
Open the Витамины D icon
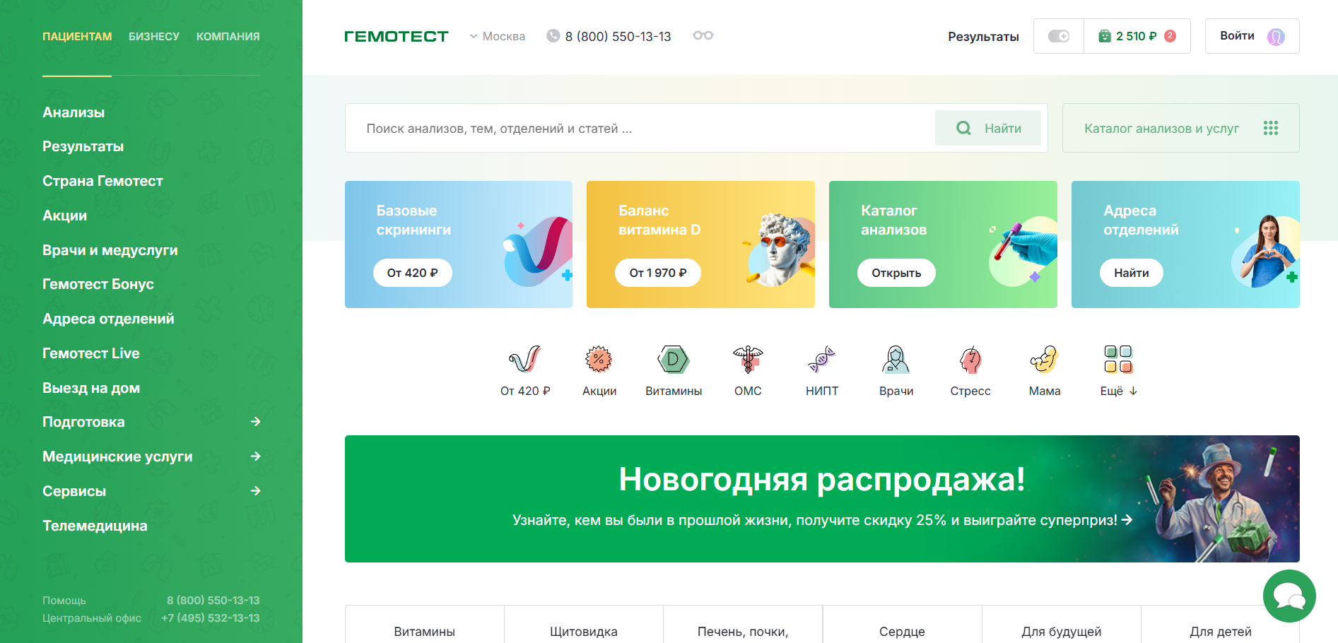coord(673,359)
